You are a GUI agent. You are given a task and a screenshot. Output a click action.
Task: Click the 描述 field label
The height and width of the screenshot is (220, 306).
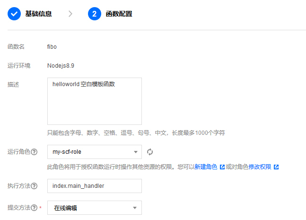(x=13, y=85)
